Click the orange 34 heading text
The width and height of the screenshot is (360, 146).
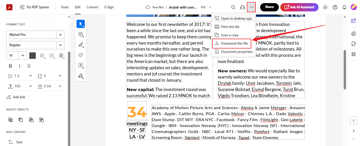[137, 112]
